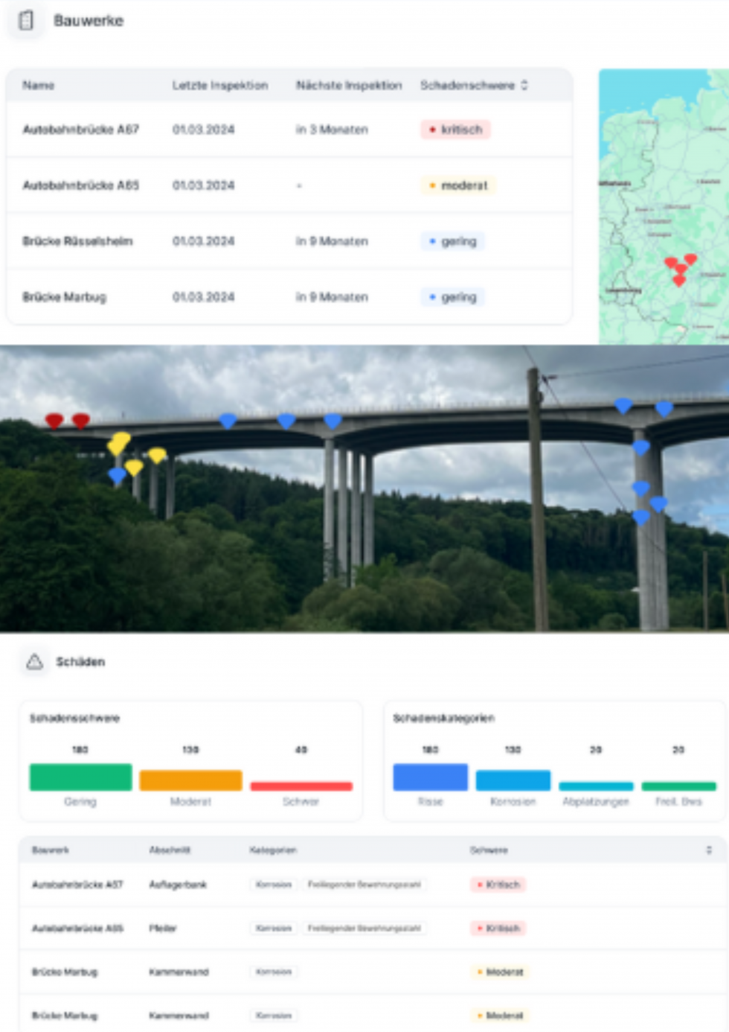Click rightmost yellow marker on bridge photo

(x=157, y=455)
